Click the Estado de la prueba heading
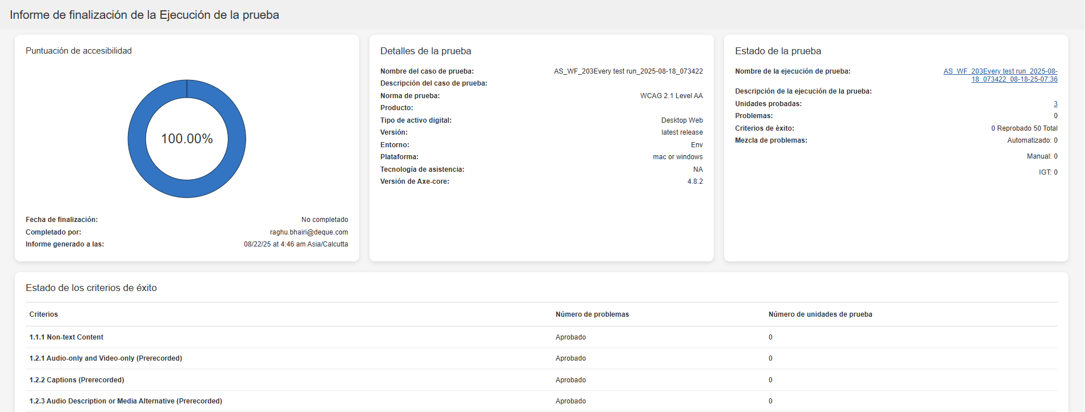 pyautogui.click(x=778, y=51)
